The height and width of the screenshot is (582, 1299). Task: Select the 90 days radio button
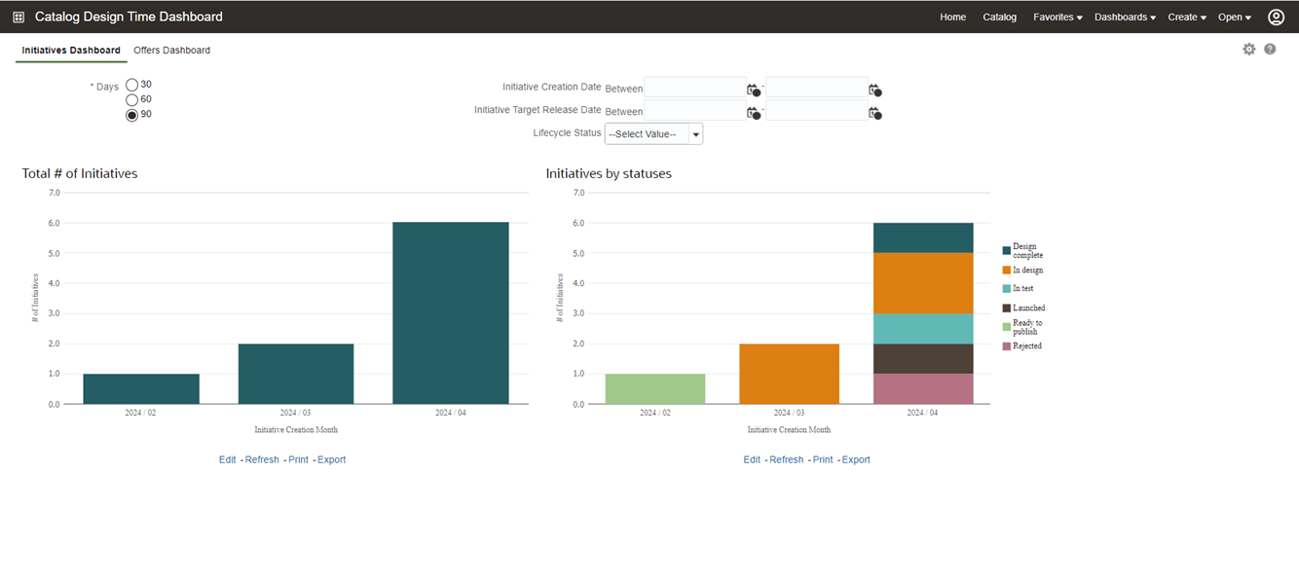click(x=131, y=115)
